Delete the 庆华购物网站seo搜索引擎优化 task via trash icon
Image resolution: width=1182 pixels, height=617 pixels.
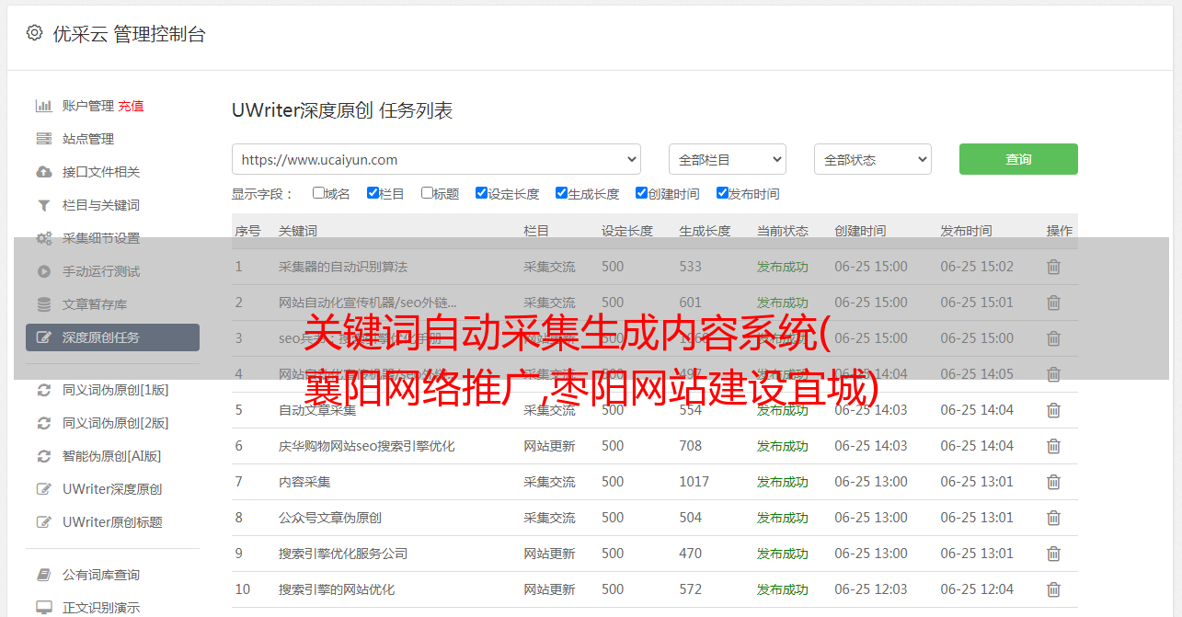pyautogui.click(x=1053, y=446)
